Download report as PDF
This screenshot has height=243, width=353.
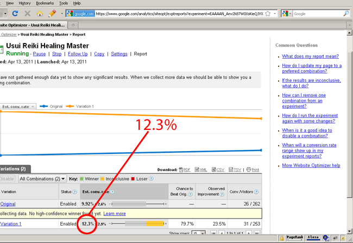184,170
